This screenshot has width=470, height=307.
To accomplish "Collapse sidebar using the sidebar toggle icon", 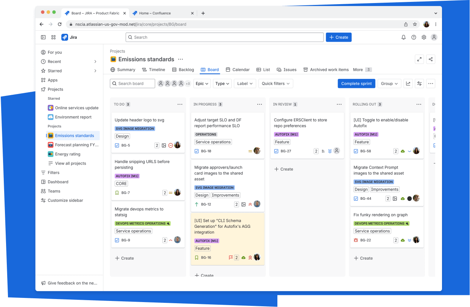I will 43,37.
